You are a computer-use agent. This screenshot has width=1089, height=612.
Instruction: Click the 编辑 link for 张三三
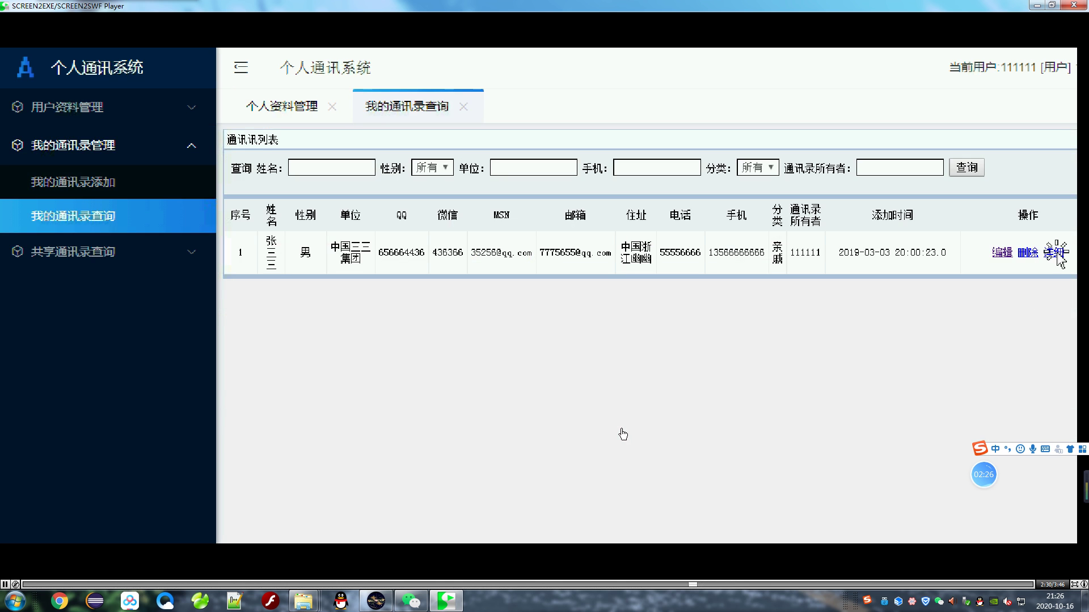click(x=1002, y=252)
